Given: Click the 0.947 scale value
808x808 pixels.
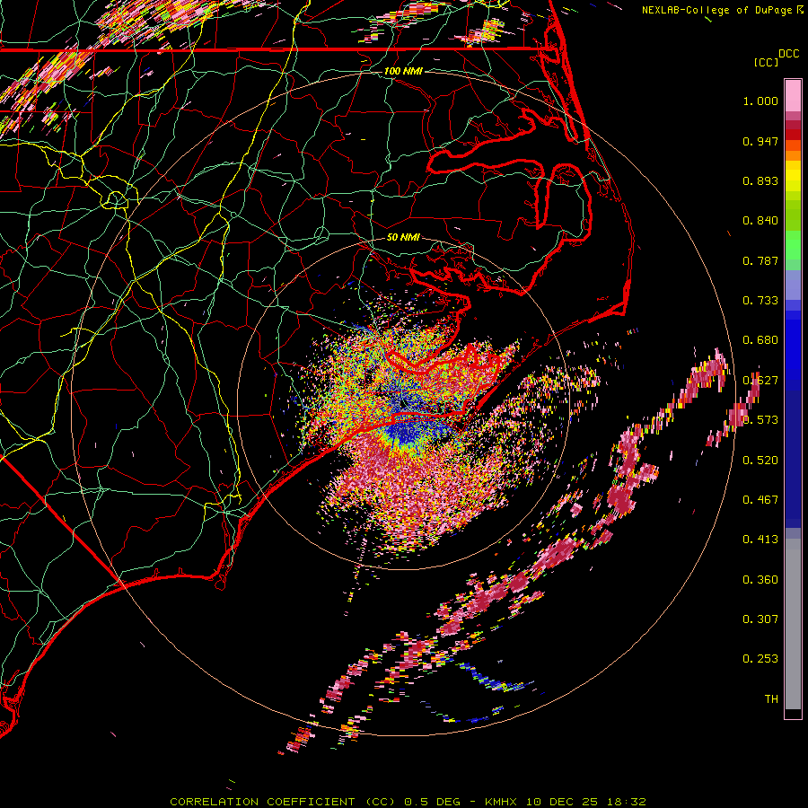Looking at the screenshot, I should tap(760, 141).
